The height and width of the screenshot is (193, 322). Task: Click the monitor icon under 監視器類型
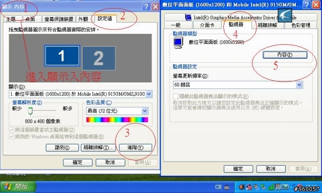pyautogui.click(x=178, y=42)
